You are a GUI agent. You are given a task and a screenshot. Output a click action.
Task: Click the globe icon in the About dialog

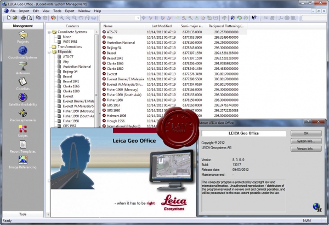point(317,207)
